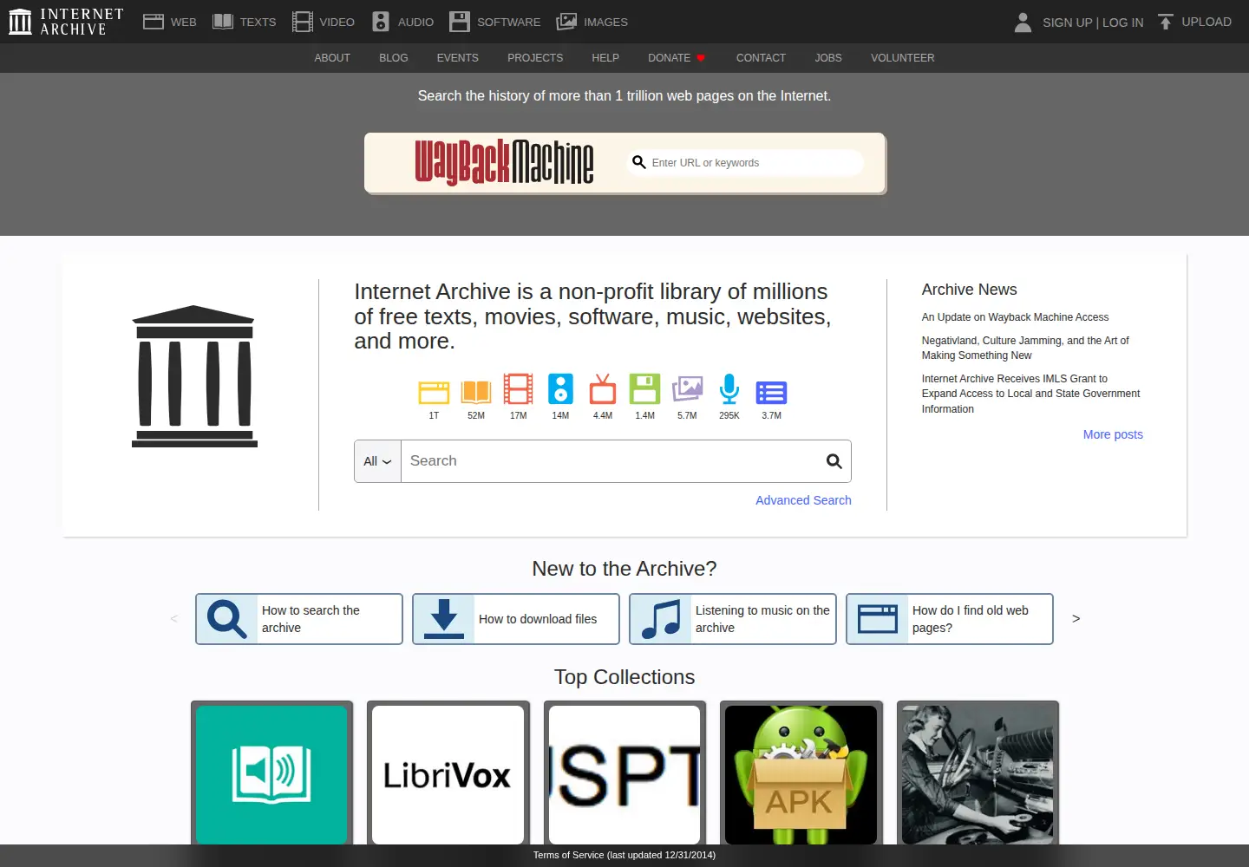Screen dimensions: 1249x867
Task: Open the Terms of Service footer link
Action: coord(624,855)
